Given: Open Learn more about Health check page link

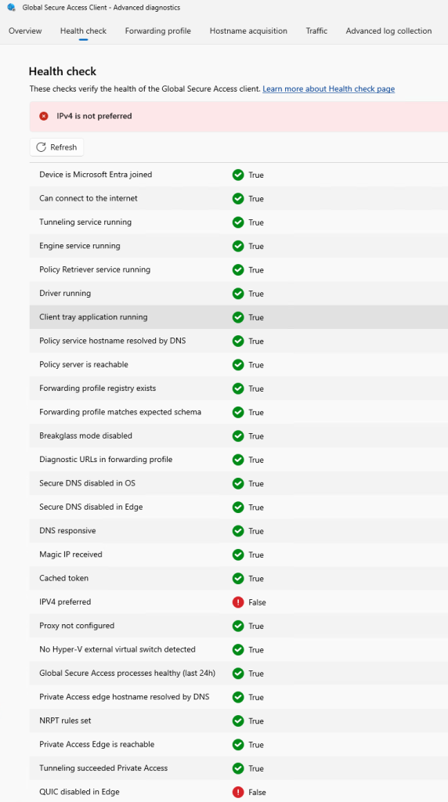Looking at the screenshot, I should pyautogui.click(x=329, y=89).
